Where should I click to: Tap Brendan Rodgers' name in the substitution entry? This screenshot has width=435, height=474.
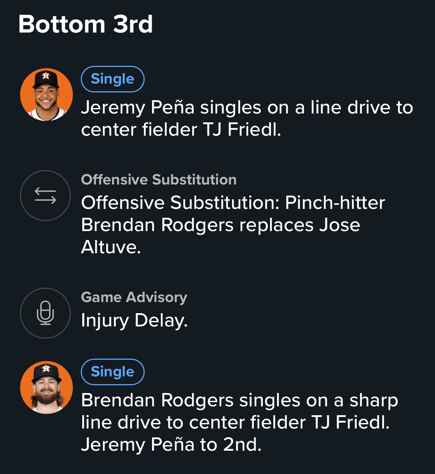(x=157, y=225)
